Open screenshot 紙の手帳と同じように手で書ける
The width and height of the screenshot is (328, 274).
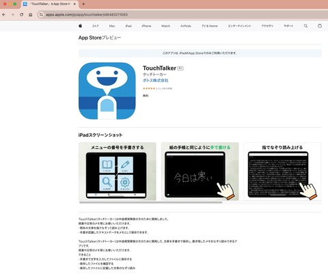click(x=200, y=172)
